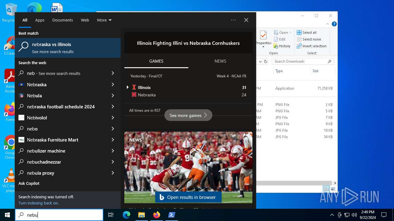This screenshot has height=221, width=394.
Task: Expand the neb search suggestion arrow
Action: coord(113,73)
